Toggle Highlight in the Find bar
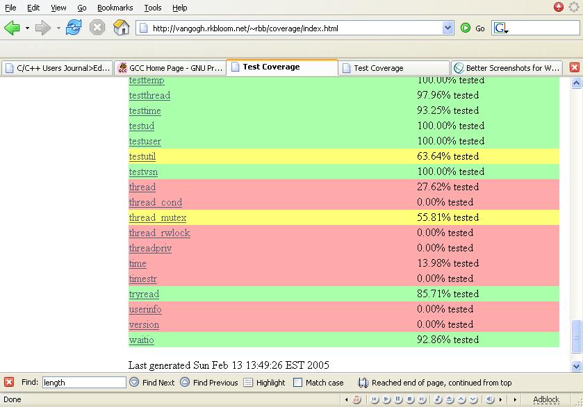This screenshot has width=583, height=407. (248, 382)
